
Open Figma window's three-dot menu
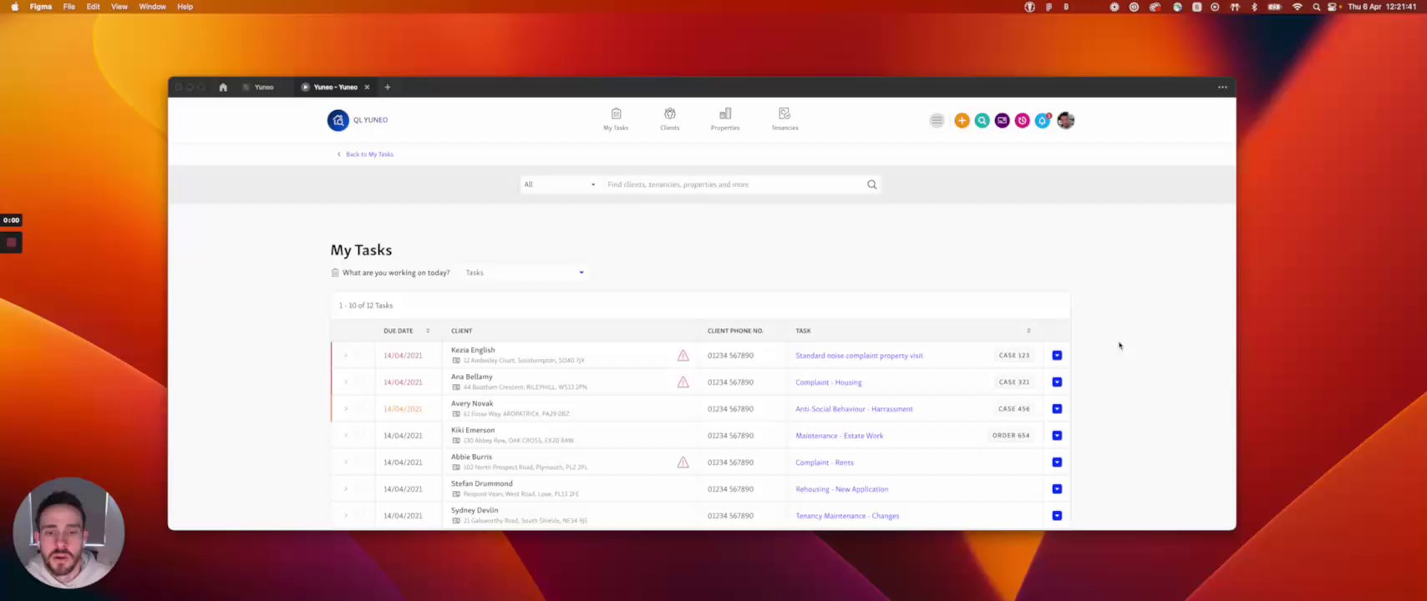coord(1222,87)
